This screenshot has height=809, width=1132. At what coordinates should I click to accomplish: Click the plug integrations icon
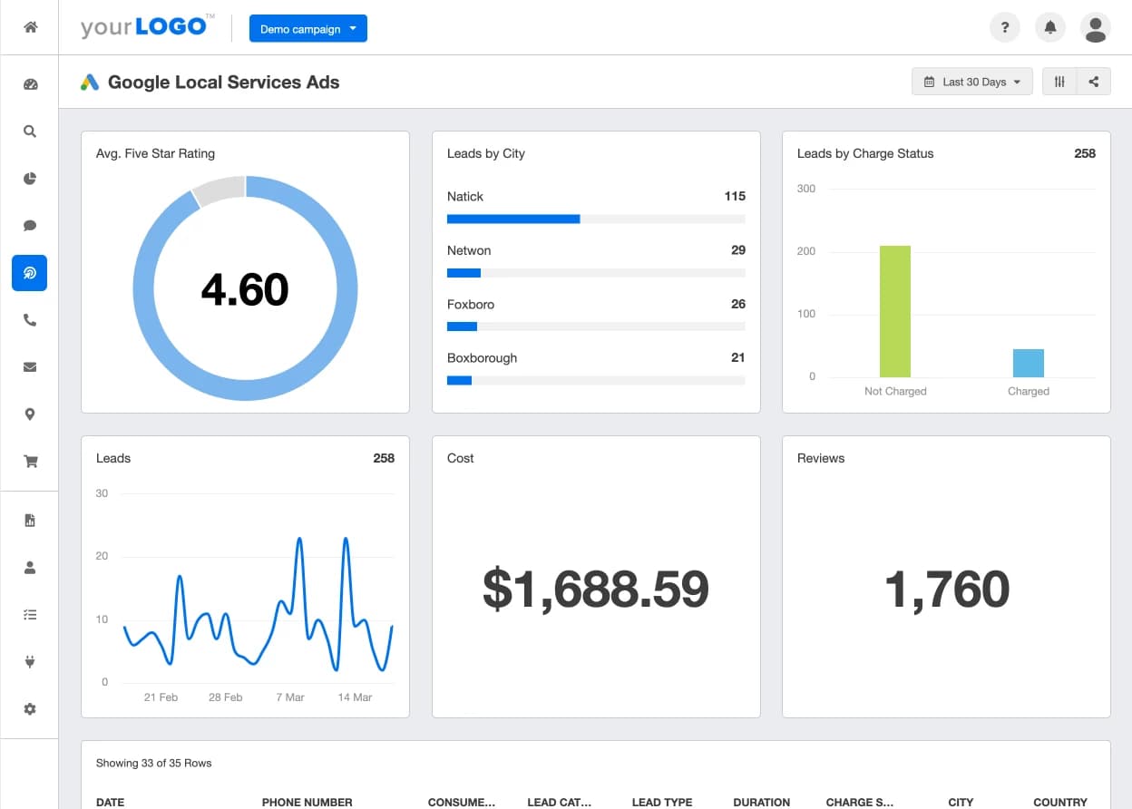coord(30,662)
